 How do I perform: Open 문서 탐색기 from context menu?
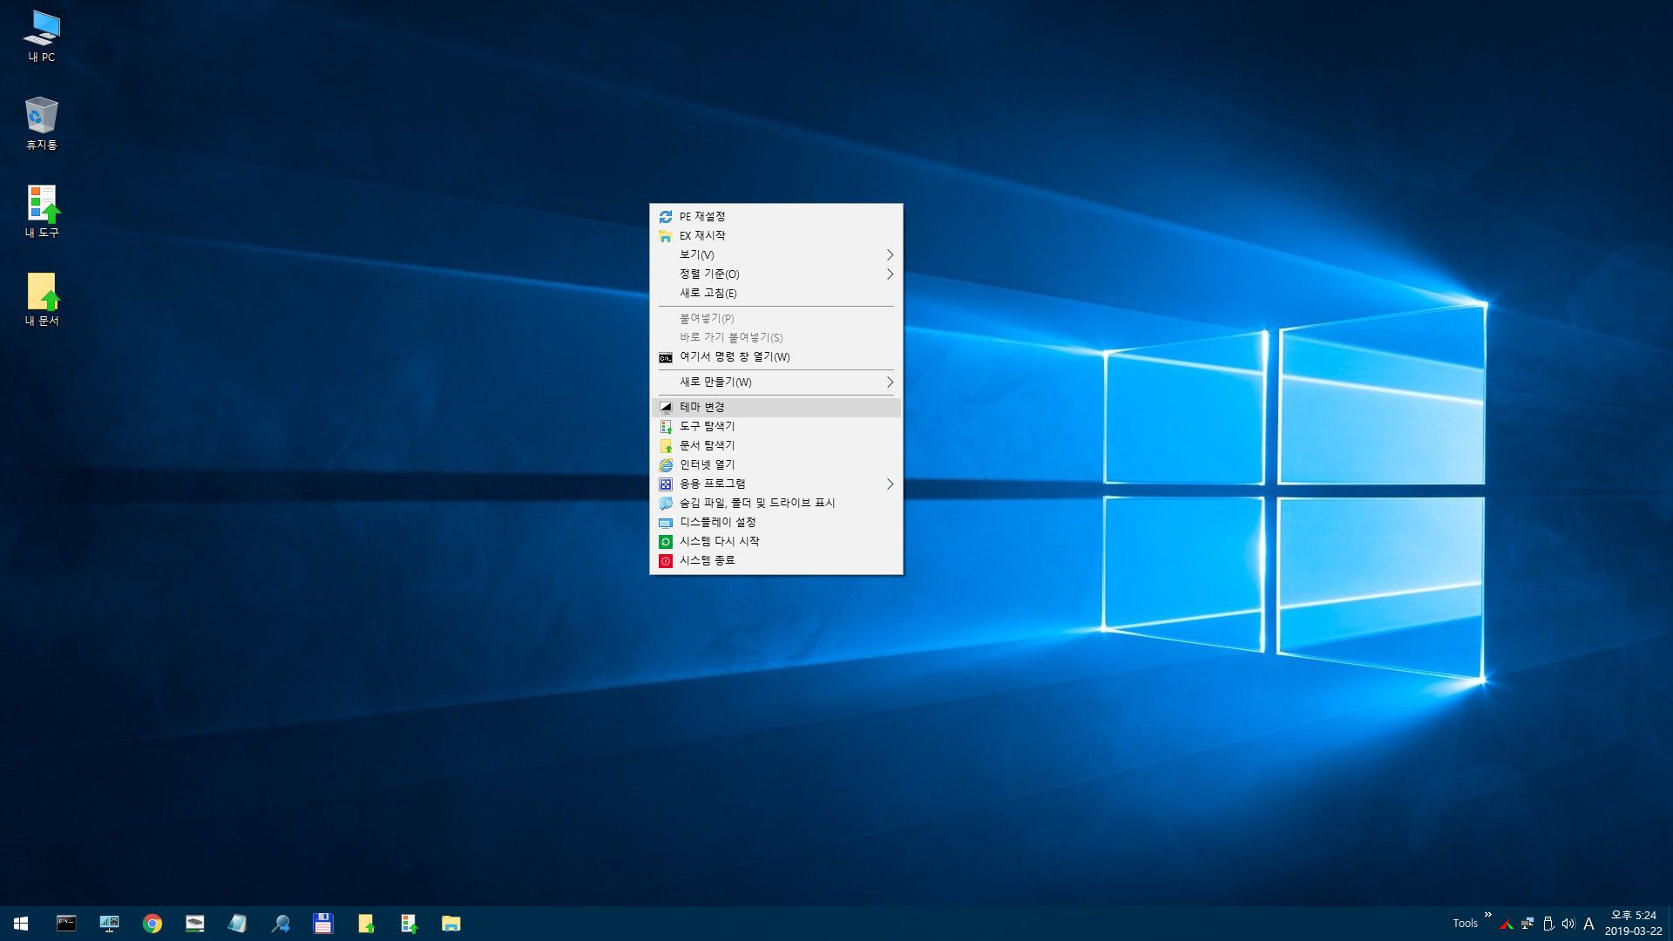776,445
